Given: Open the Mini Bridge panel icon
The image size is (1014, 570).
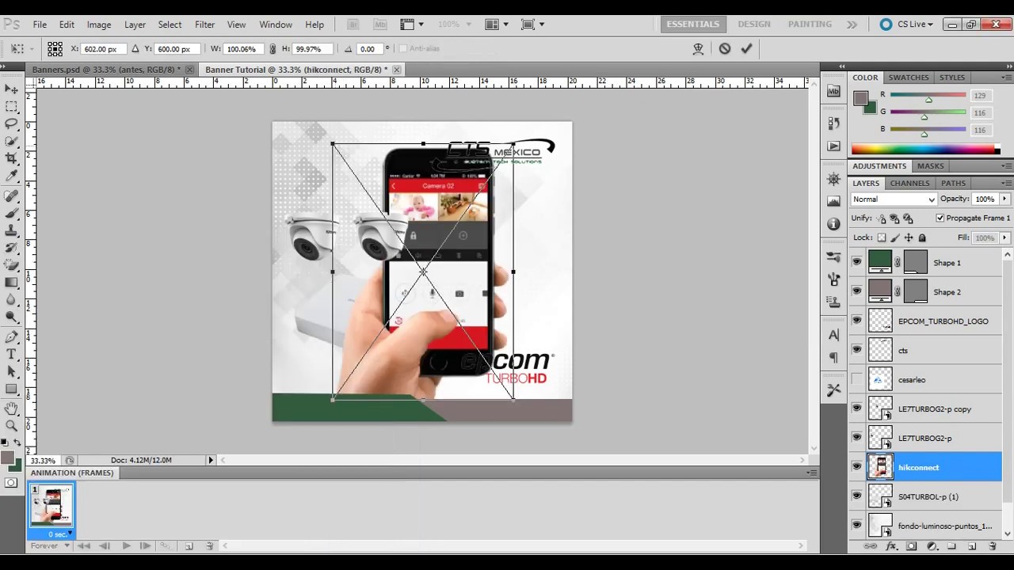Looking at the screenshot, I should click(x=833, y=91).
